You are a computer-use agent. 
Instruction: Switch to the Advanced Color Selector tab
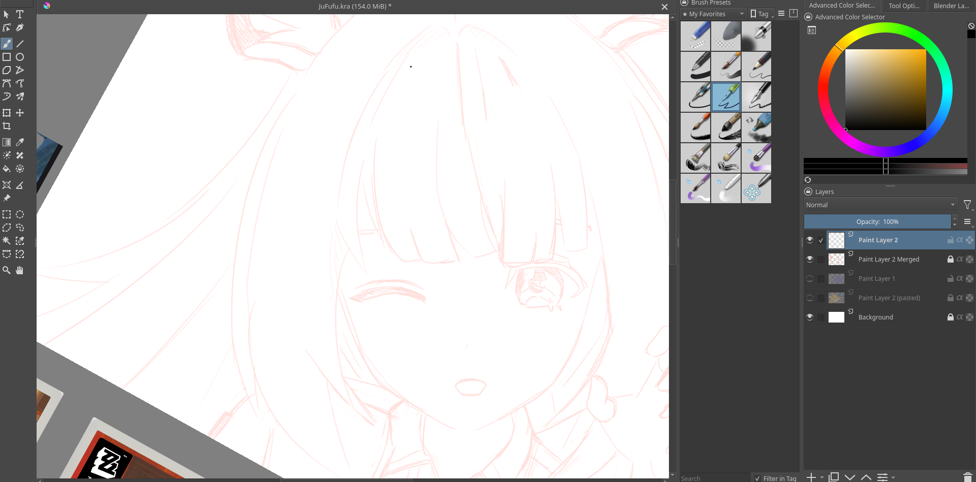(x=842, y=6)
